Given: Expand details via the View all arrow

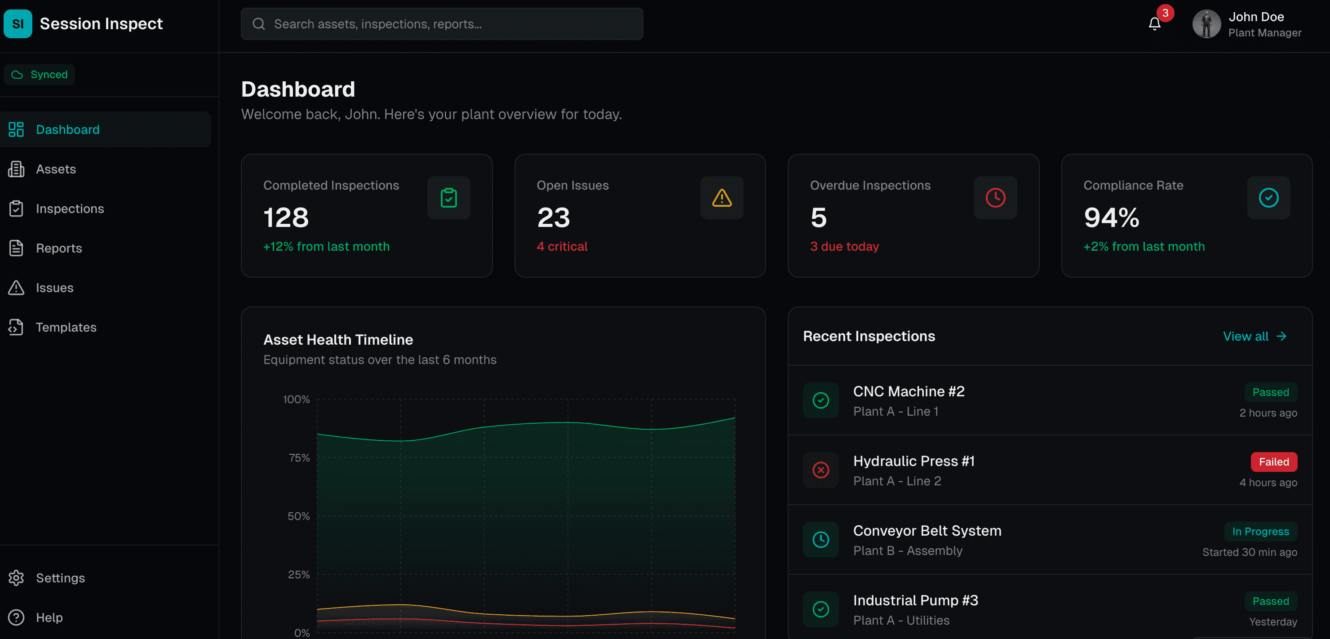Looking at the screenshot, I should click(1282, 336).
